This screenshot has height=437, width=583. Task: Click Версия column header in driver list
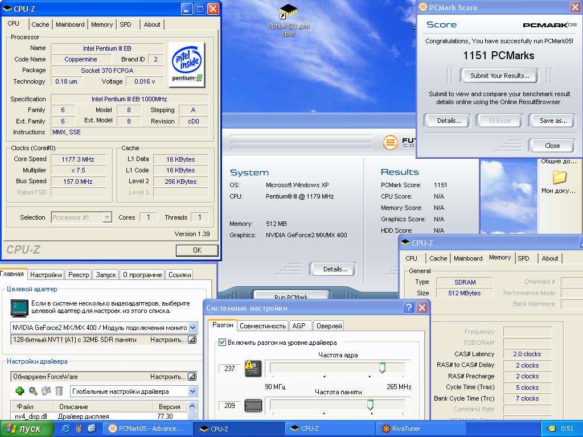point(170,406)
